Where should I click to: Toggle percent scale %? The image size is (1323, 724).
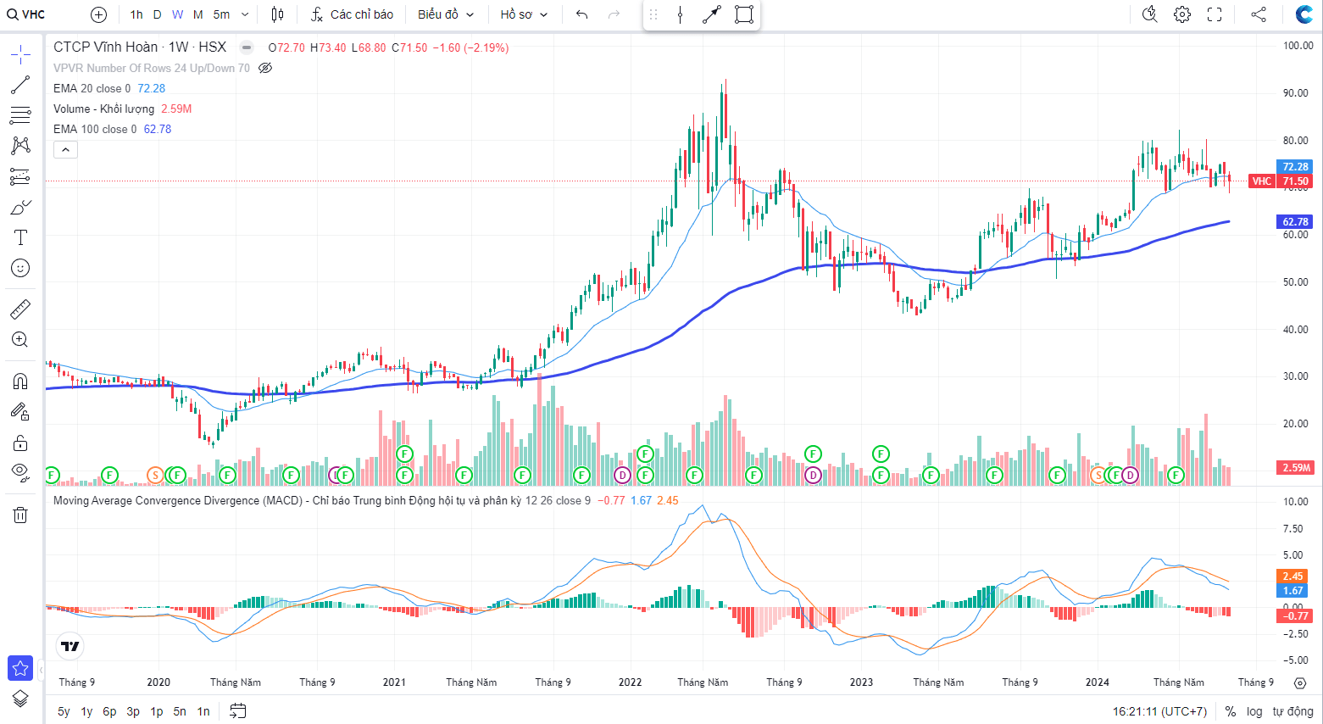click(1230, 711)
